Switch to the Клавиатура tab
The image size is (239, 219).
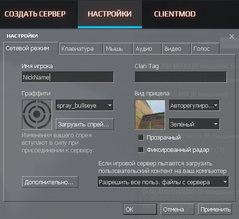pyautogui.click(x=81, y=49)
